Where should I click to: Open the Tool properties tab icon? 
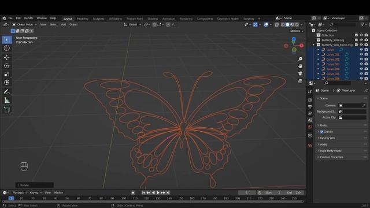tap(310, 91)
